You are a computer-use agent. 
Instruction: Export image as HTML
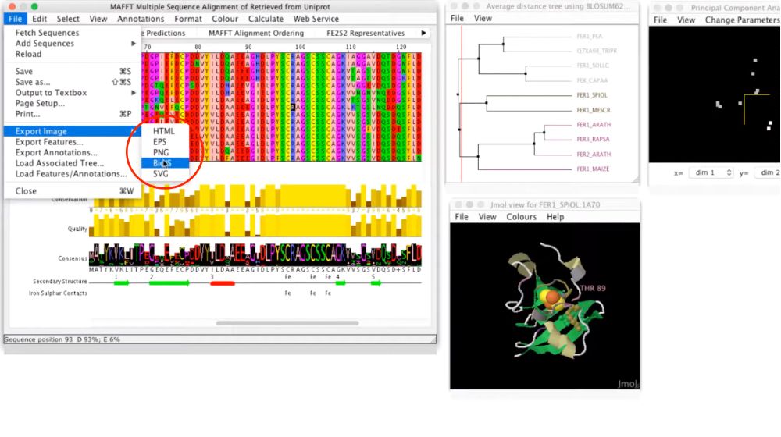[165, 131]
